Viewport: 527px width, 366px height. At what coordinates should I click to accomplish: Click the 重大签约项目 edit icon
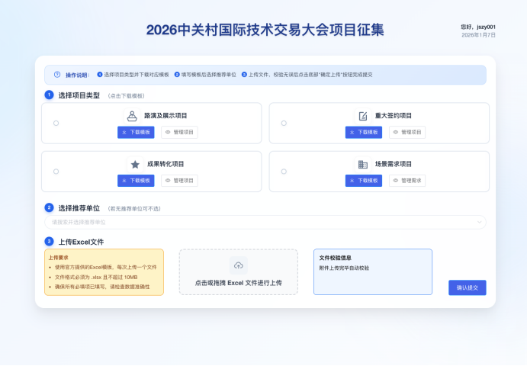363,116
